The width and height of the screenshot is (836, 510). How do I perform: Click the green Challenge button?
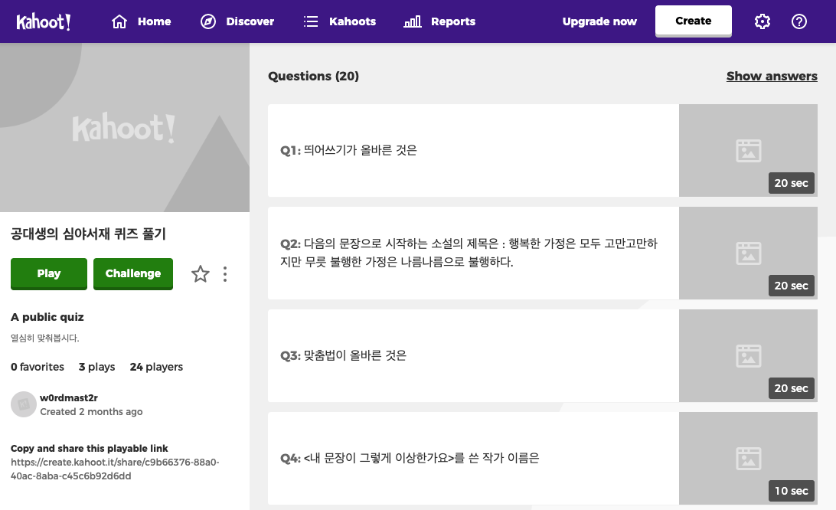coord(132,273)
